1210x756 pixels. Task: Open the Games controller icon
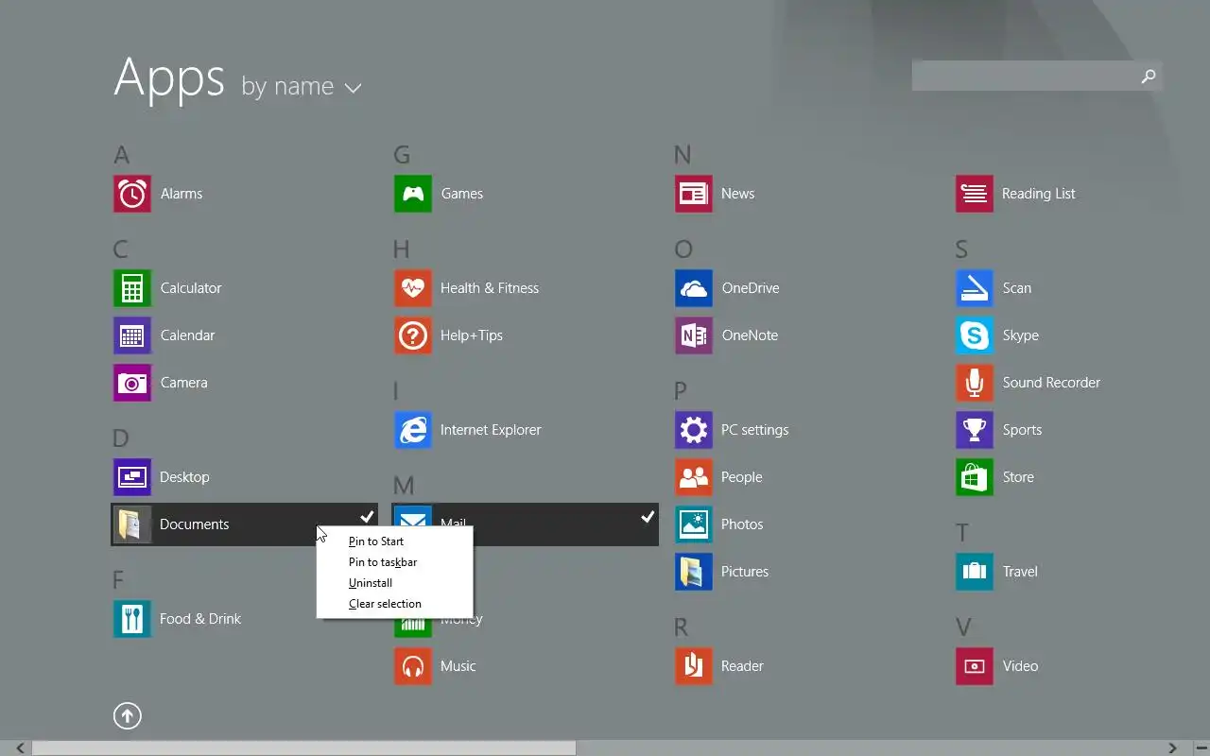click(413, 194)
